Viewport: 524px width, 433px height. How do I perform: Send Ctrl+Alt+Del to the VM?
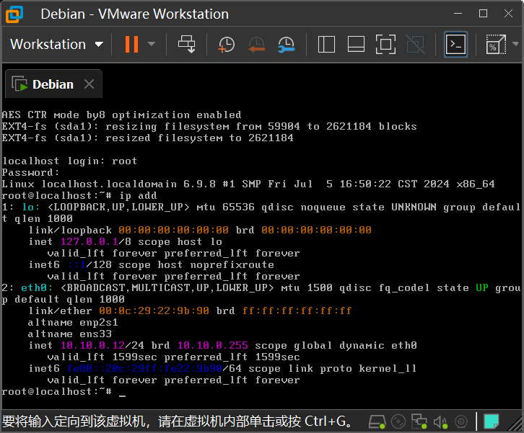187,45
